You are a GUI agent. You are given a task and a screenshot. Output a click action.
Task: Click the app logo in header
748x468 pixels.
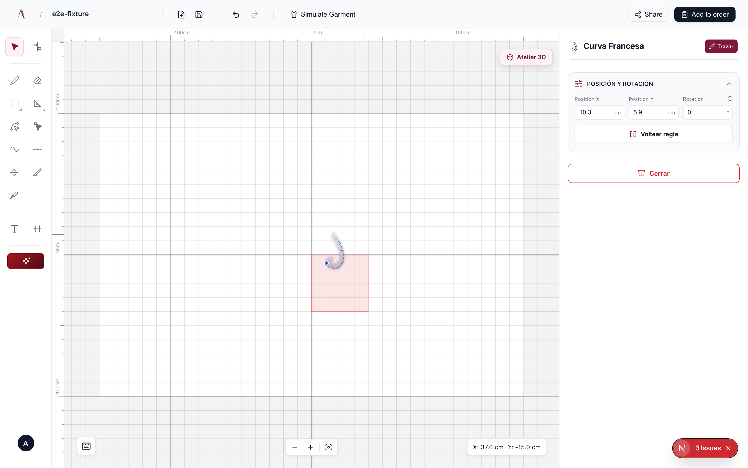[x=21, y=14]
